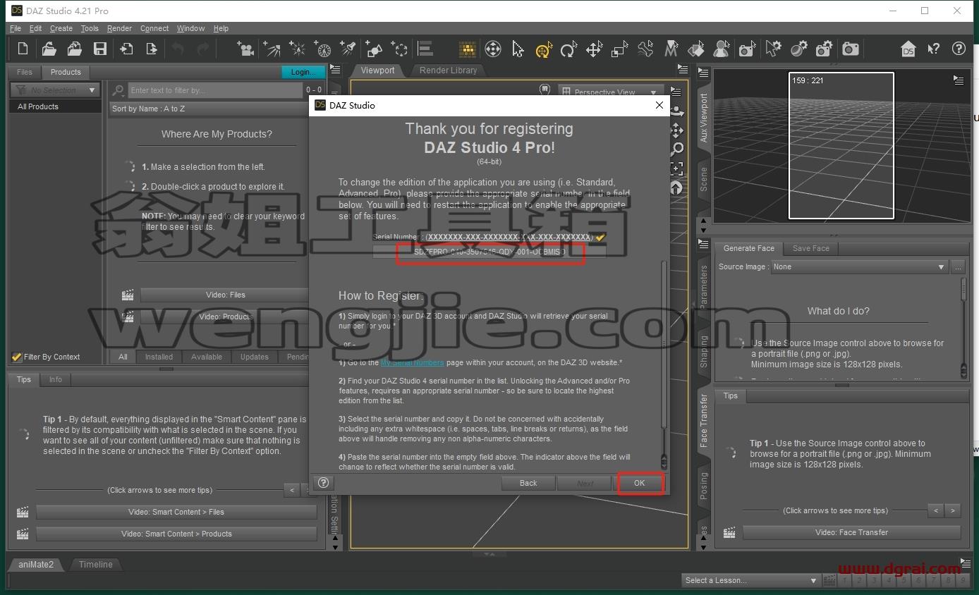
Task: Click the DS house home icon
Action: point(908,49)
